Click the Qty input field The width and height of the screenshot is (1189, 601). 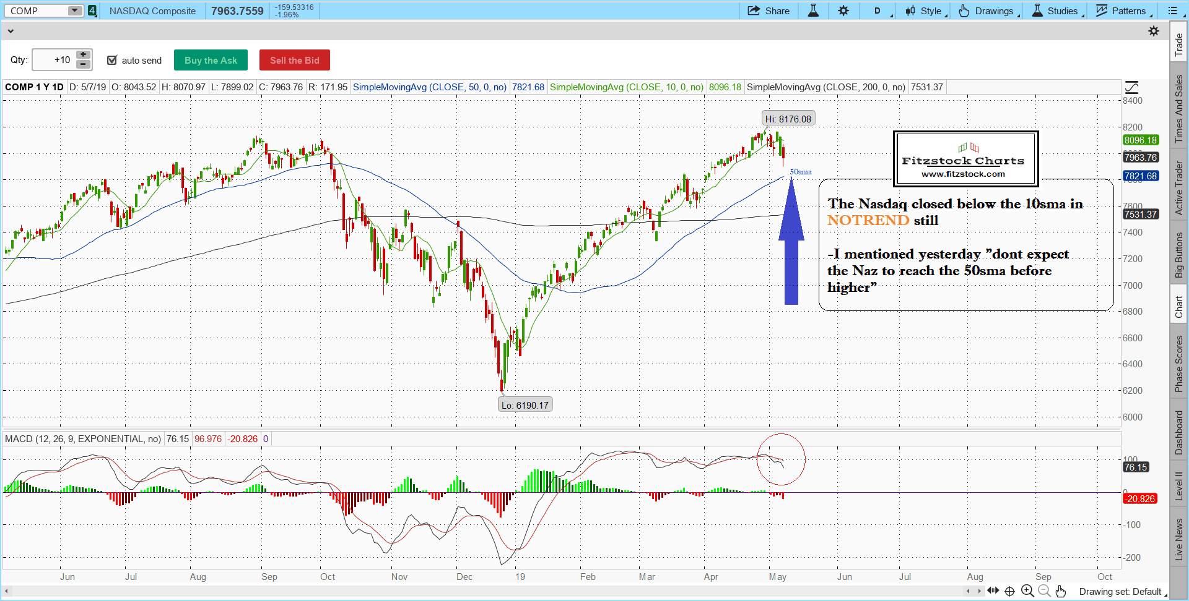pyautogui.click(x=54, y=60)
